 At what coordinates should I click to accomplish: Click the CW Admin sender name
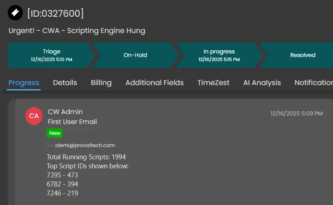[65, 112]
